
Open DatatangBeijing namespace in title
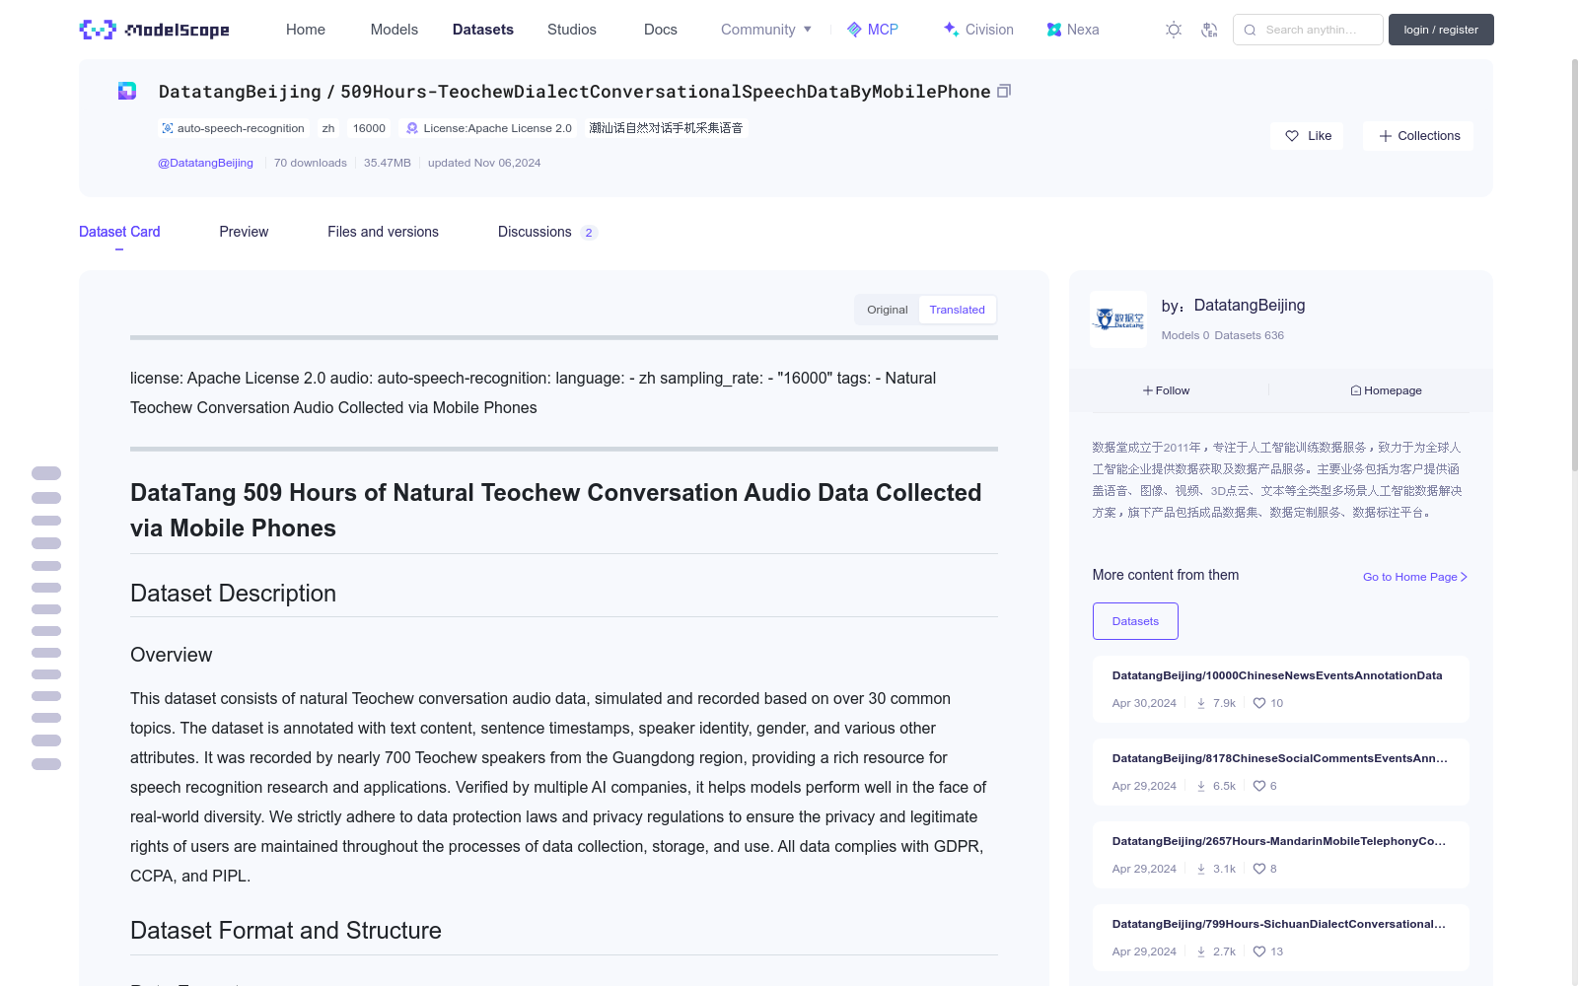tap(240, 92)
